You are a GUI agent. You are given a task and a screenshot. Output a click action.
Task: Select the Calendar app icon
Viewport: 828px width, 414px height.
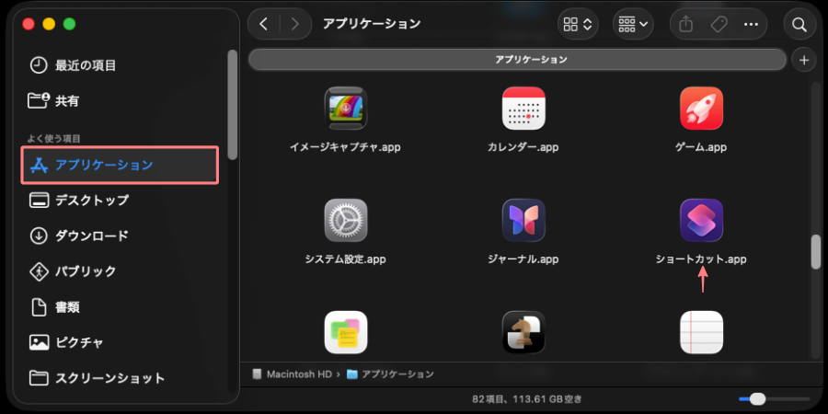point(523,109)
